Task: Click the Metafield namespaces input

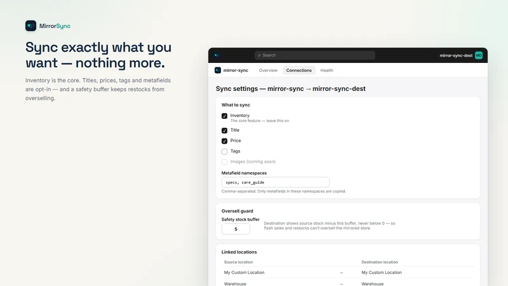Action: point(276,182)
